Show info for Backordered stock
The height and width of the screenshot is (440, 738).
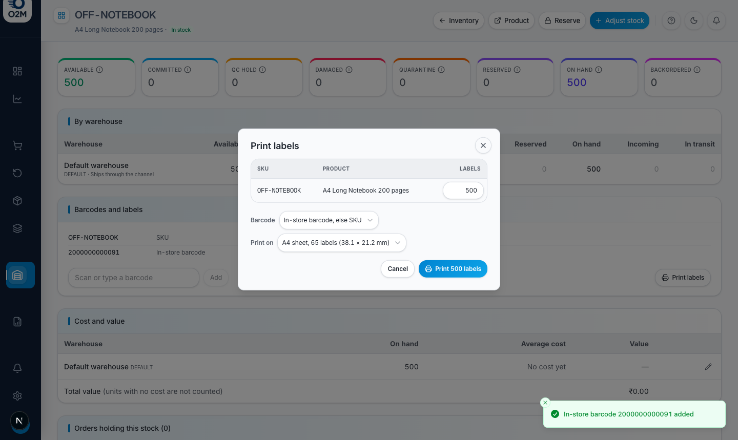pyautogui.click(x=697, y=70)
